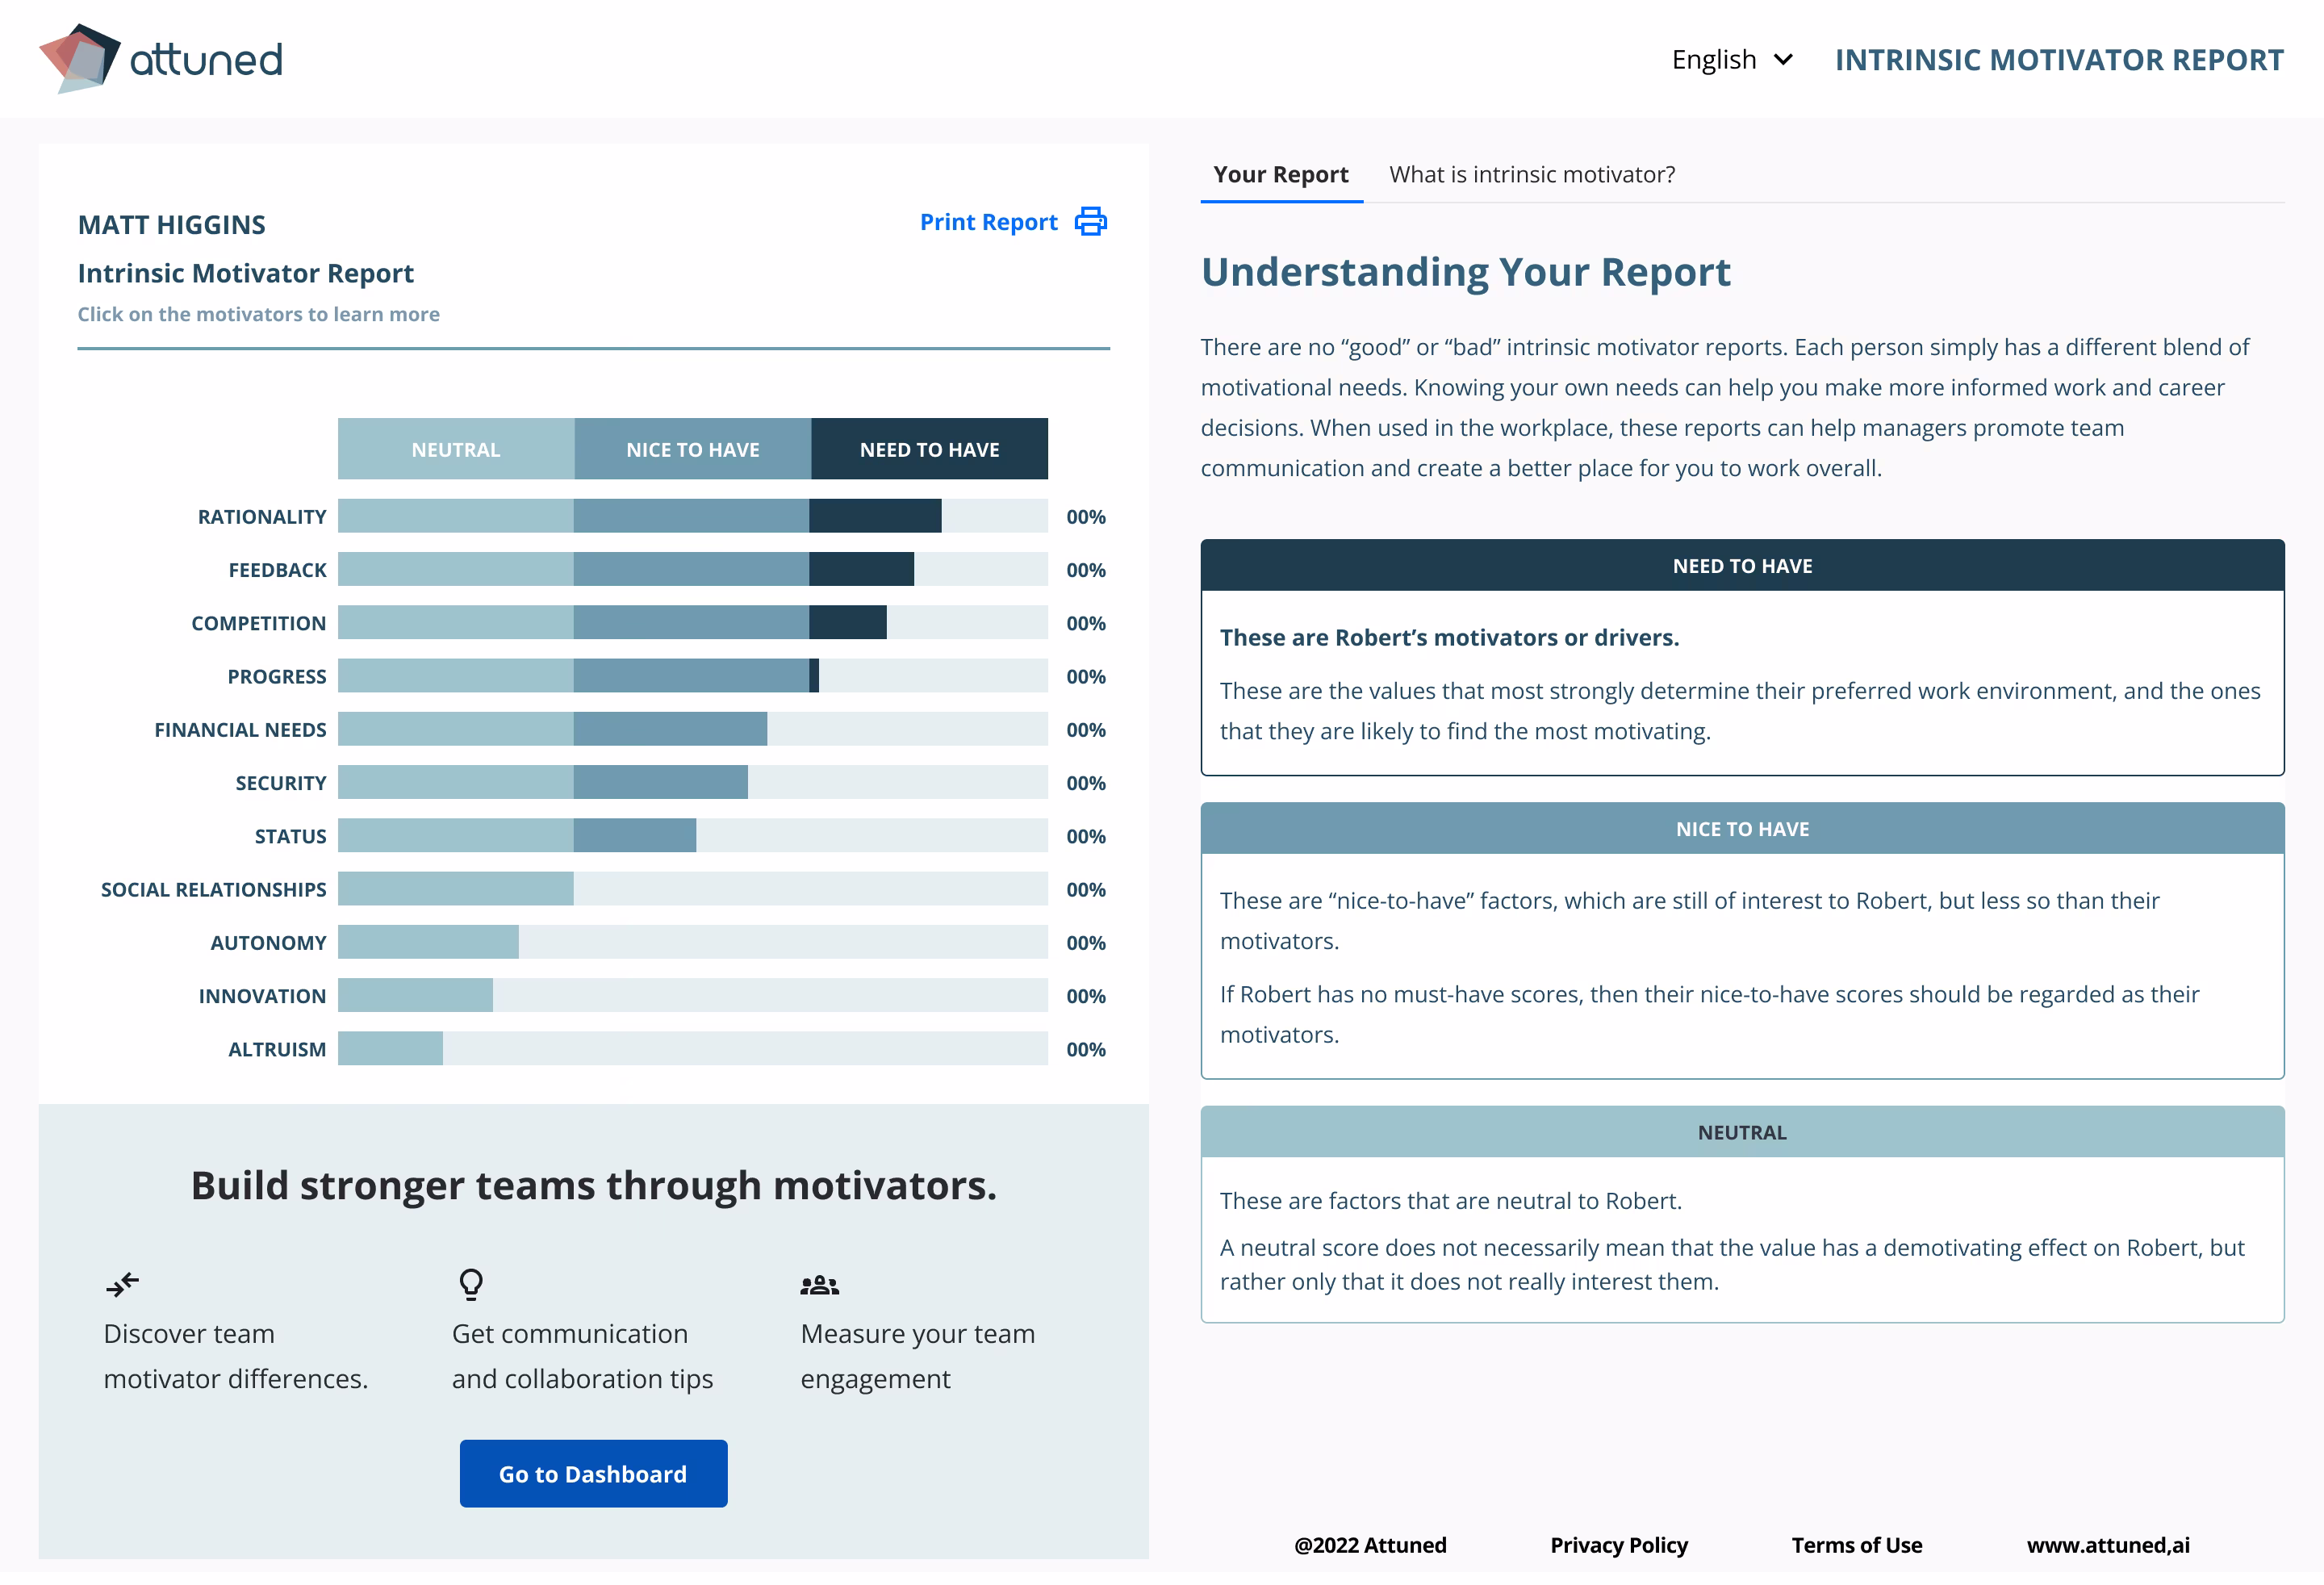Open the Terms of Use link

(x=1857, y=1545)
